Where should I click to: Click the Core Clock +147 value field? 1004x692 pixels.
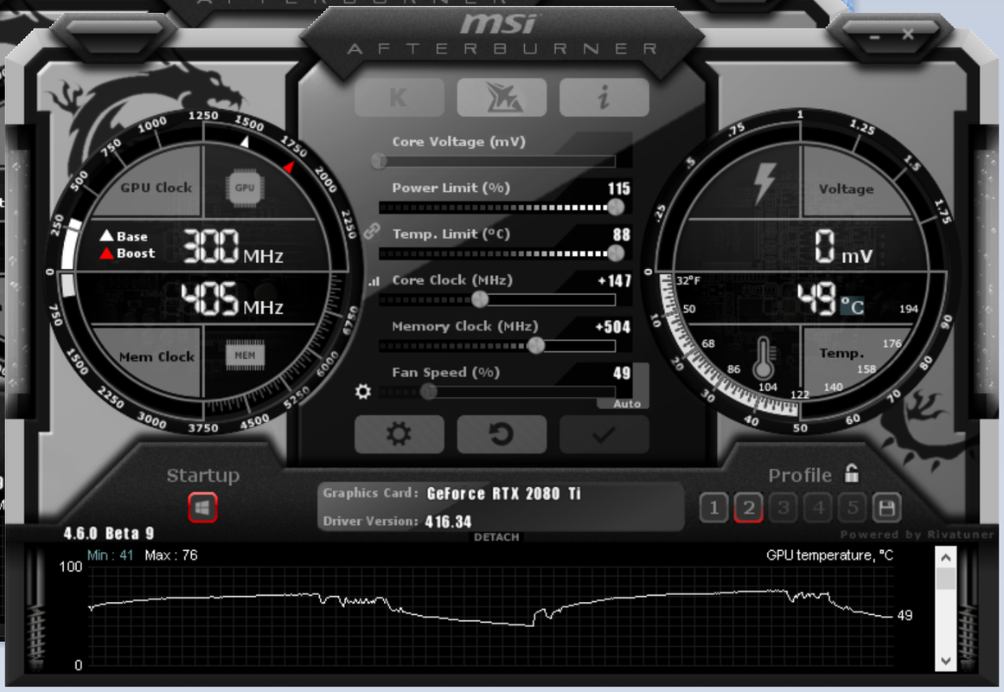[614, 280]
